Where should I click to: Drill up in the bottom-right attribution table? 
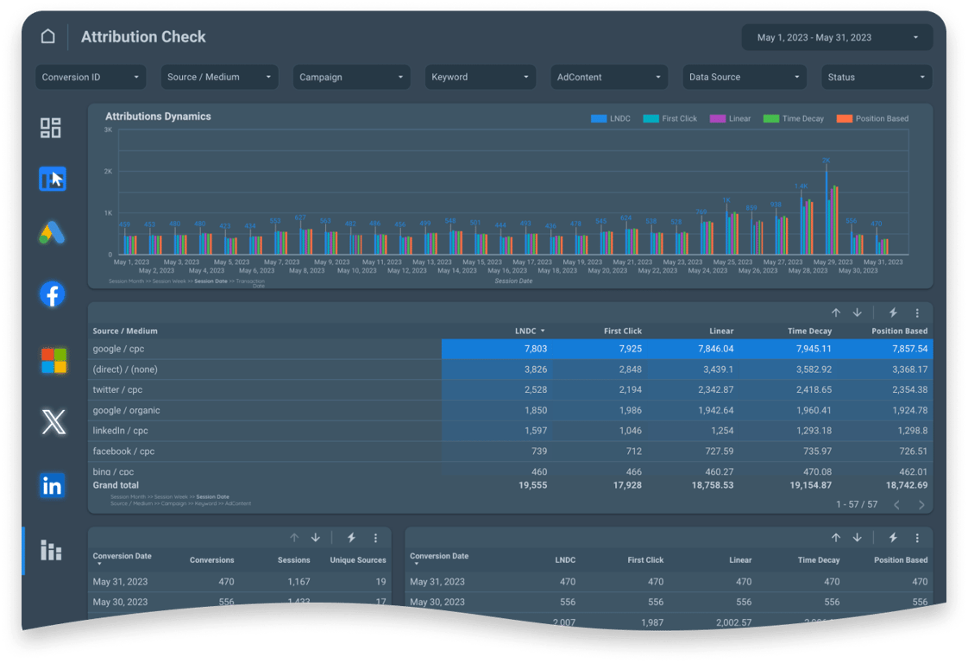836,538
